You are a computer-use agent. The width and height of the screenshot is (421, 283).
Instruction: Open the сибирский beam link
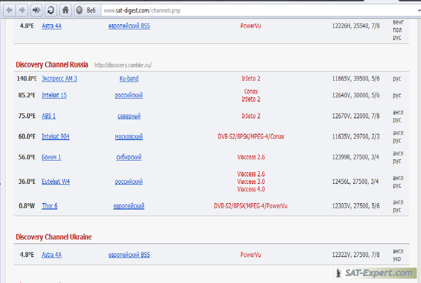point(129,157)
